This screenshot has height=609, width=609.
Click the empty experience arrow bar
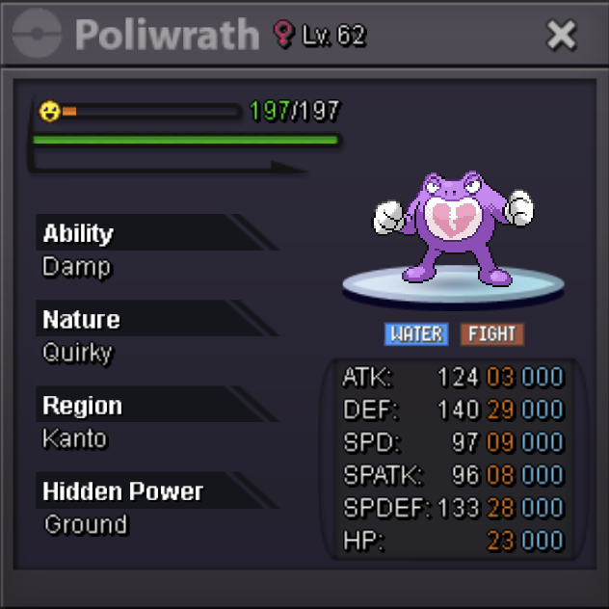pos(168,165)
